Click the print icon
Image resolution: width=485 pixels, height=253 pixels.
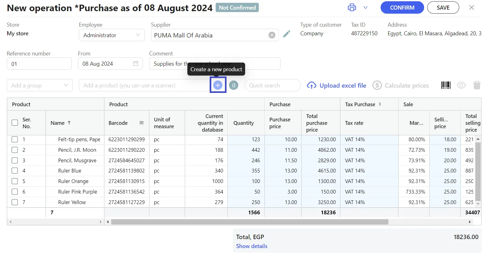(352, 7)
